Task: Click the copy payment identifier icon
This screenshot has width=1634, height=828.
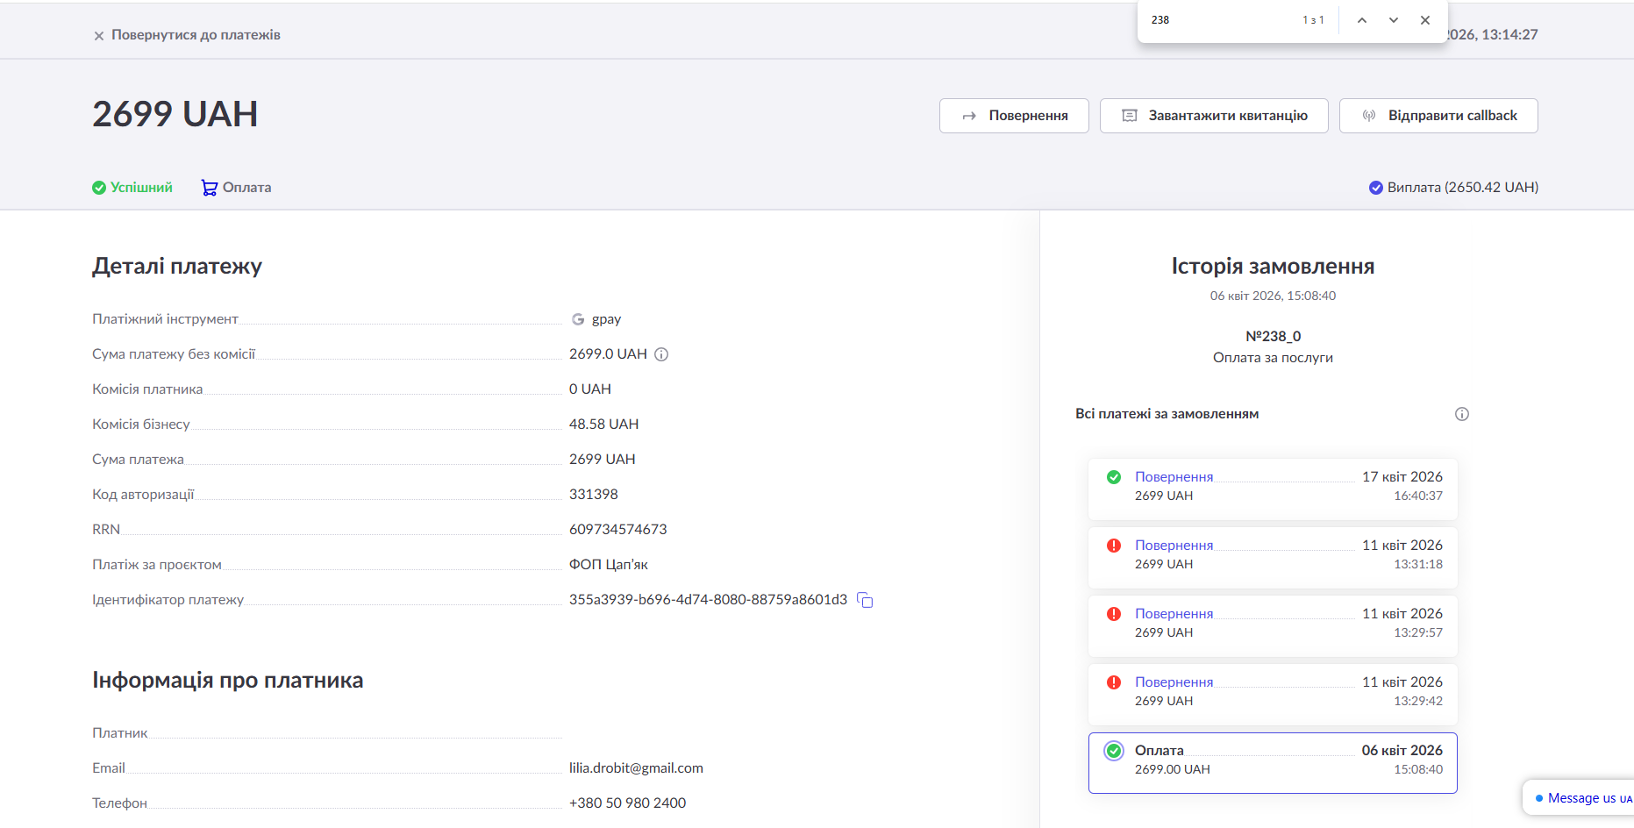Action: (x=865, y=600)
